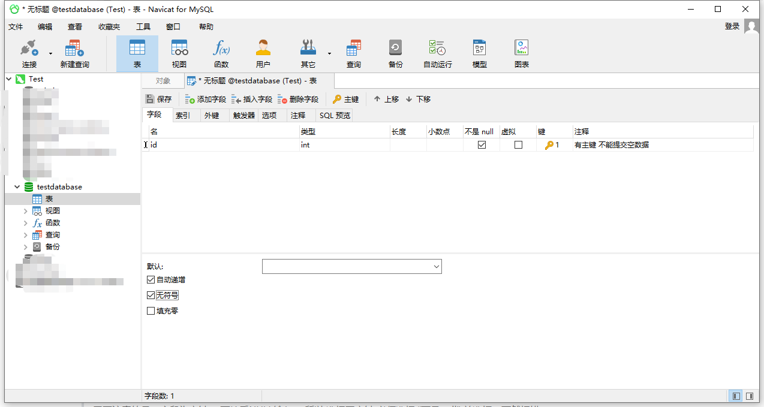Switch to the 对象 tab
The height and width of the screenshot is (407, 764).
coord(163,81)
